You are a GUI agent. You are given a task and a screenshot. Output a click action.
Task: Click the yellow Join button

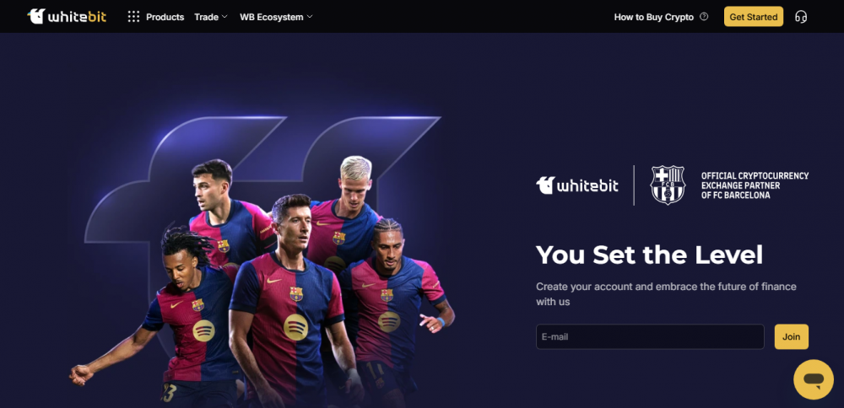tap(792, 337)
